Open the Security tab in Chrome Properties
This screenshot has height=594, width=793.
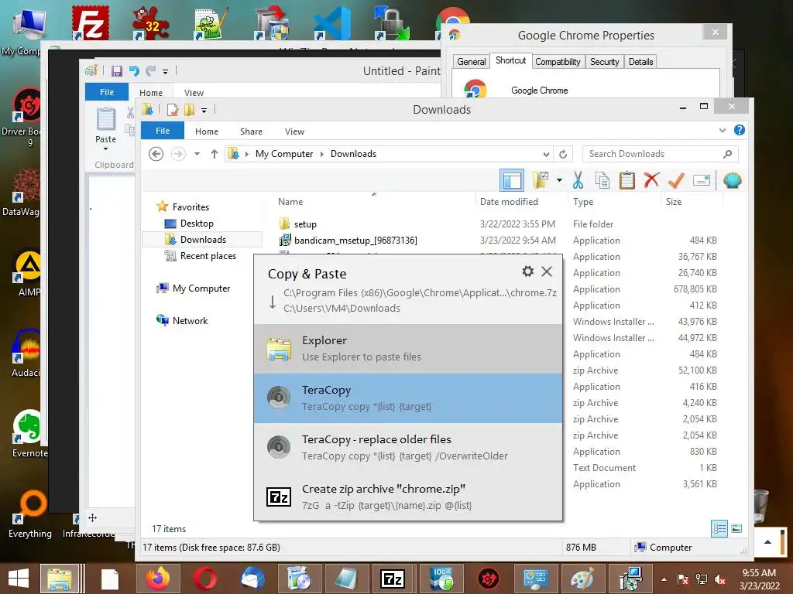point(604,62)
